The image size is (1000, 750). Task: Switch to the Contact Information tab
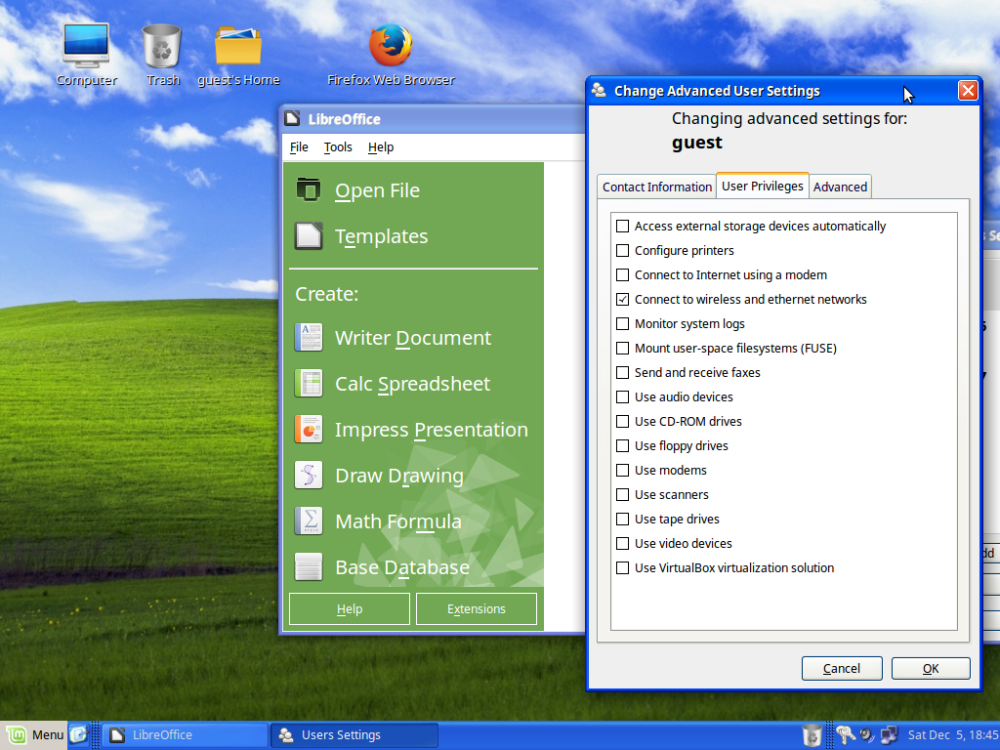pyautogui.click(x=656, y=187)
